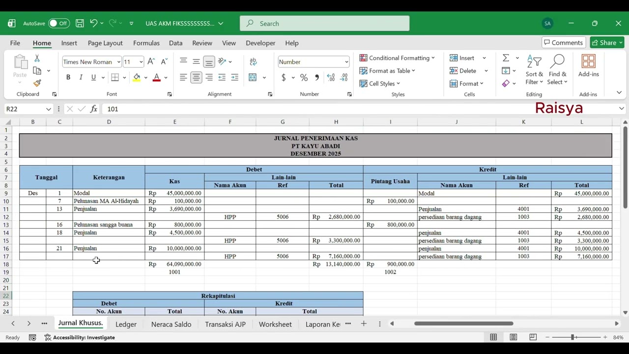
Task: Click Borders icon in Font group
Action: (x=115, y=77)
